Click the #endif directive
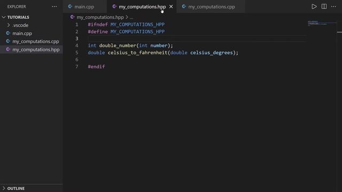 click(x=96, y=67)
